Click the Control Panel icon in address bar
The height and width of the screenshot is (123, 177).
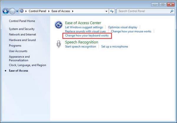coord(22,11)
